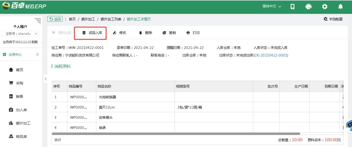Click the 修改 edit button
The image size is (352, 147).
[119, 33]
